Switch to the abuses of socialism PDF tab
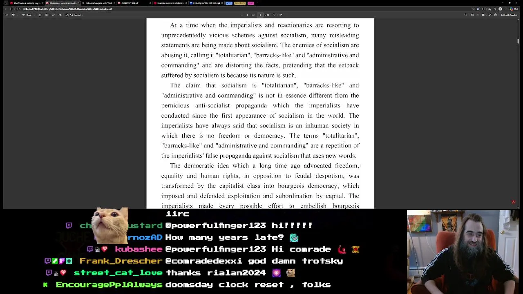Viewport: 523px width, 294px height. (x=62, y=3)
